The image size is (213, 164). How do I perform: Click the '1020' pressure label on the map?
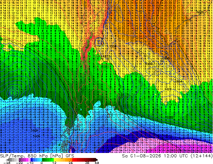pyautogui.click(x=200, y=12)
